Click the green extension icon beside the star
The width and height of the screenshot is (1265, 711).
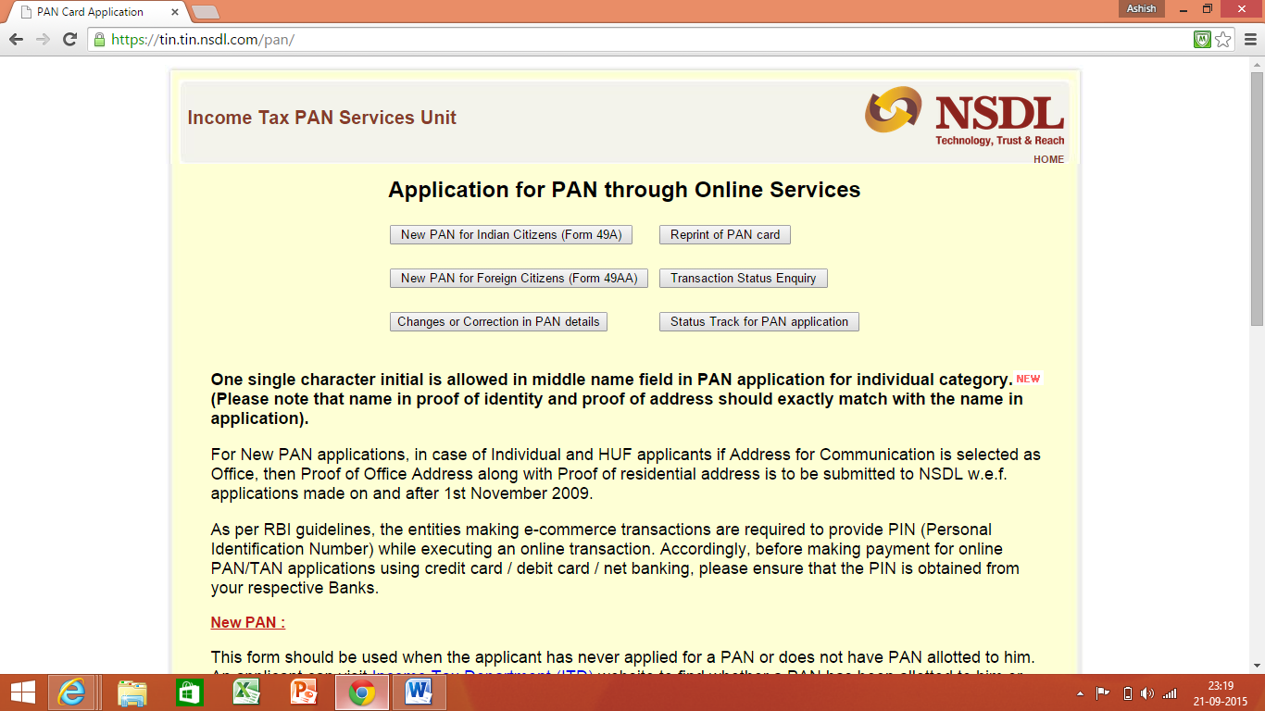click(1202, 40)
